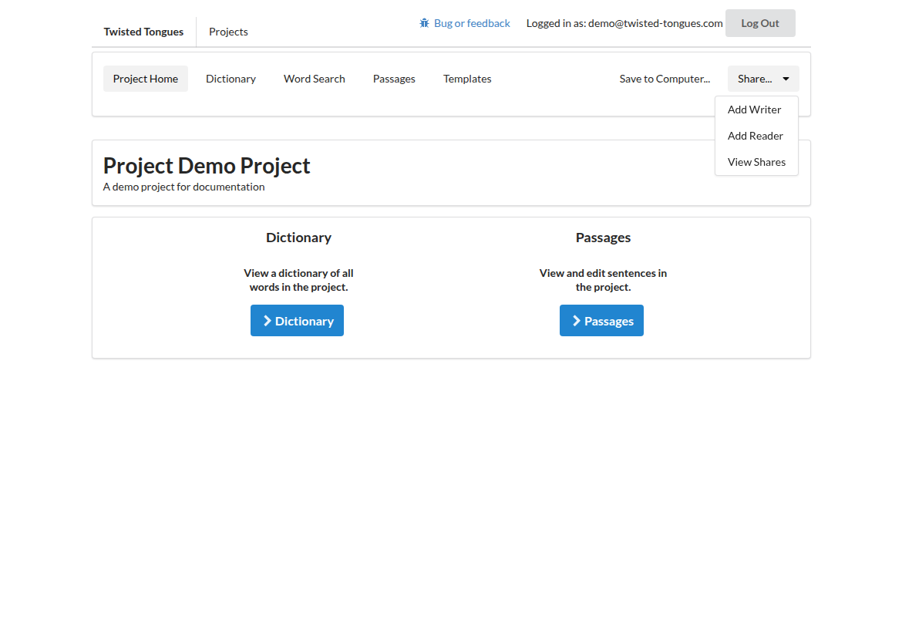This screenshot has width=902, height=617.
Task: Open the Bug or feedback link
Action: click(x=465, y=23)
